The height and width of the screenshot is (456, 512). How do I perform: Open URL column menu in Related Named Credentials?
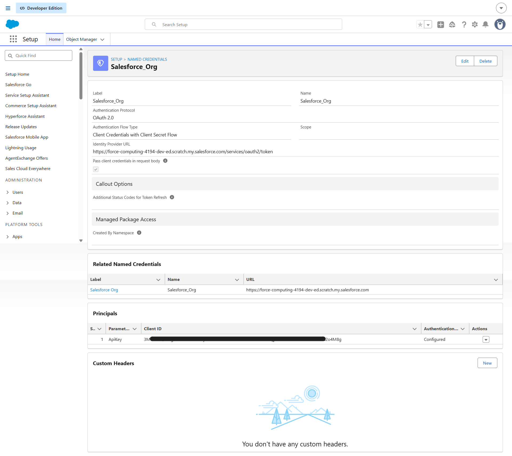[x=496, y=280]
